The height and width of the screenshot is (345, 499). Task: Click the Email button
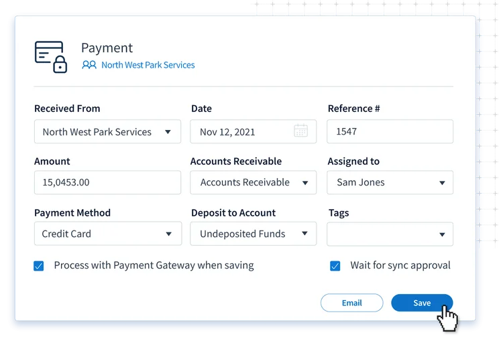[351, 303]
